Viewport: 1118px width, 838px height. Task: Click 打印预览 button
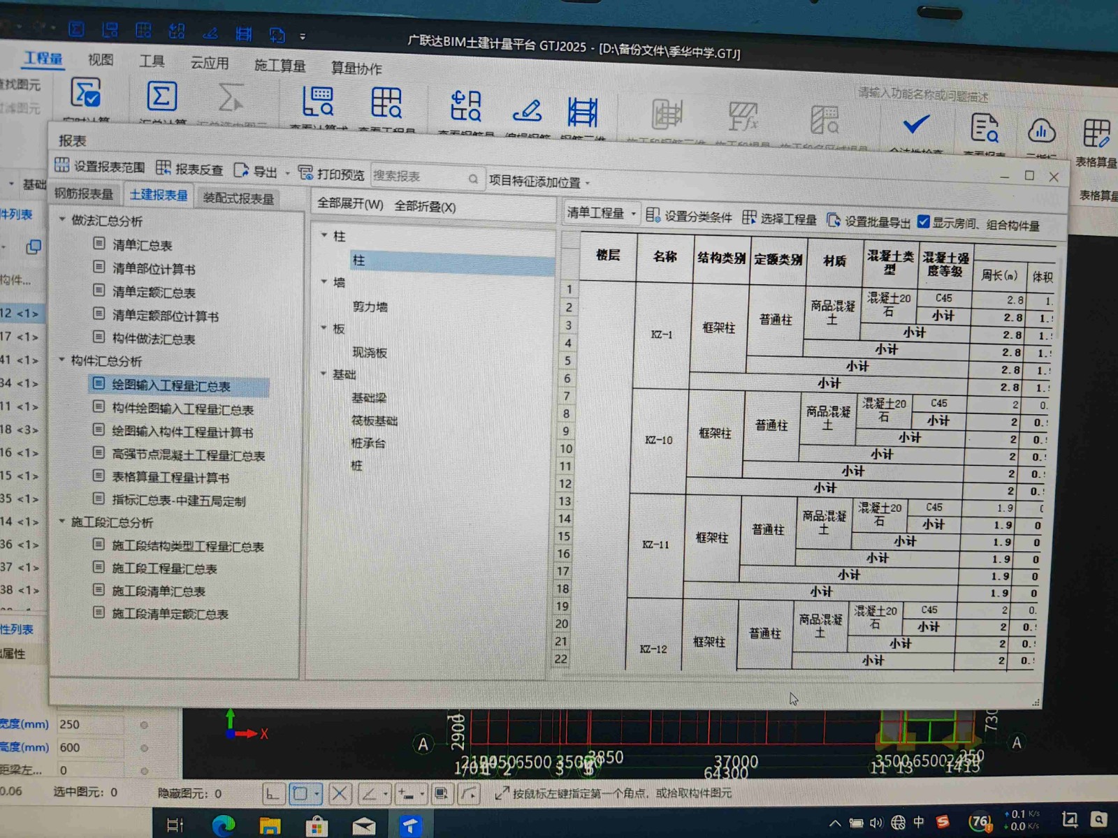click(x=331, y=174)
